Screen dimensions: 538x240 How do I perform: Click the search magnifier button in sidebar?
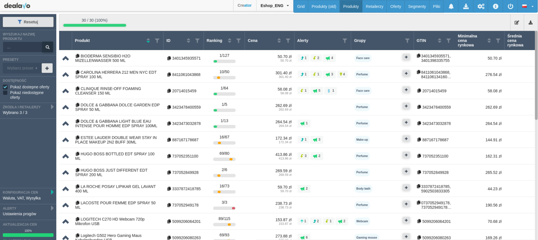click(47, 47)
